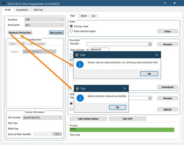Click the green 100% process progress bar
The image size is (184, 145).
[x=122, y=130]
